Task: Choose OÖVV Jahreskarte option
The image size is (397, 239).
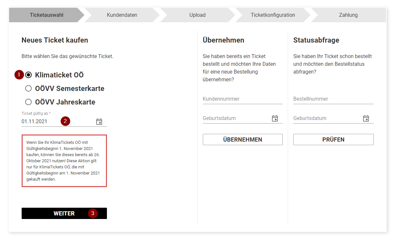Action: coord(28,102)
